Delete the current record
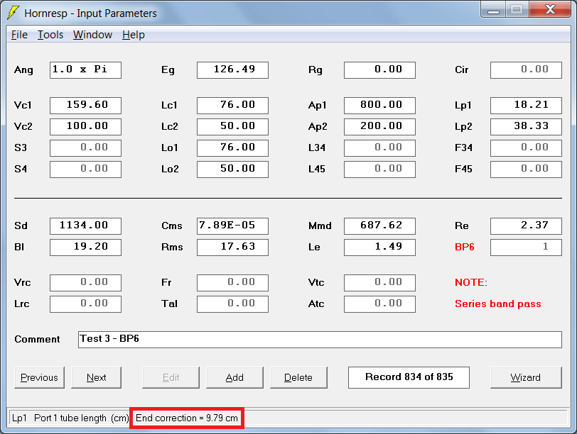This screenshot has width=577, height=434. point(298,377)
